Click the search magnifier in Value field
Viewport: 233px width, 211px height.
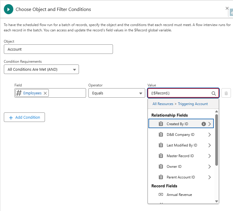[x=213, y=93]
